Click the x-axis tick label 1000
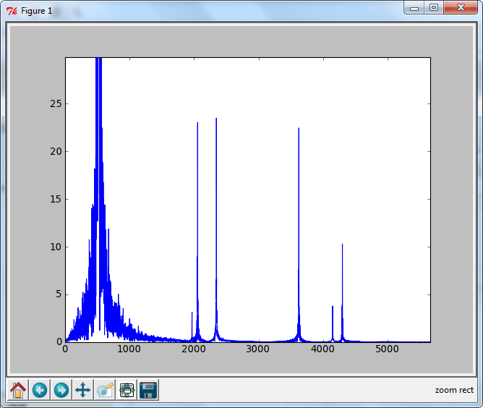 pos(129,349)
